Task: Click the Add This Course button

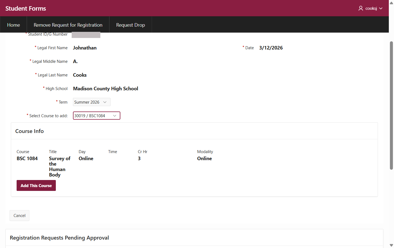Action: (x=36, y=185)
